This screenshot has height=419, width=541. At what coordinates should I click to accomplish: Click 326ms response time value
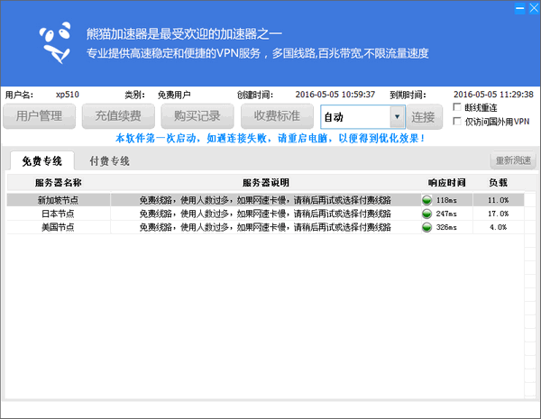[446, 227]
